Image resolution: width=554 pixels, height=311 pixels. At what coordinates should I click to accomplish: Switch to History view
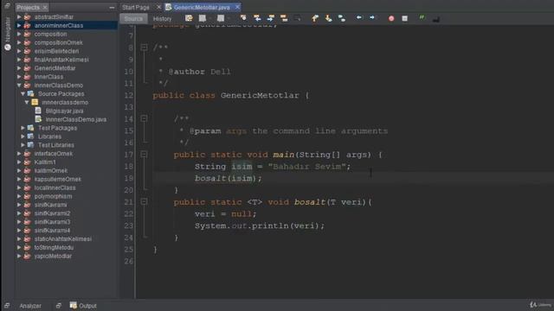tap(162, 19)
